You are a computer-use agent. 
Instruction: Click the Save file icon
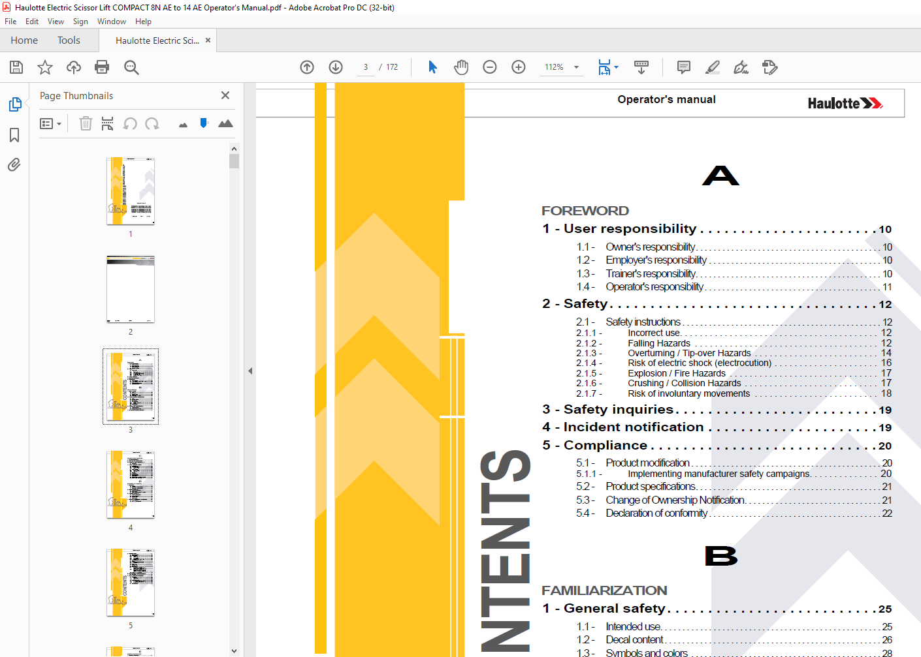16,67
